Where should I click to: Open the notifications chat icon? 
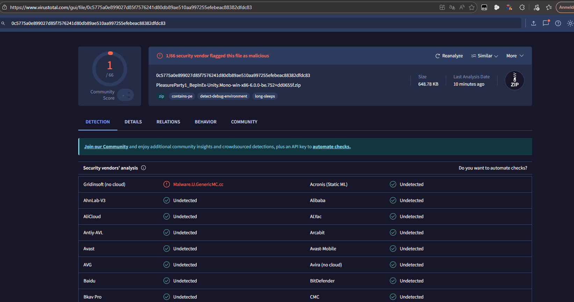click(546, 23)
